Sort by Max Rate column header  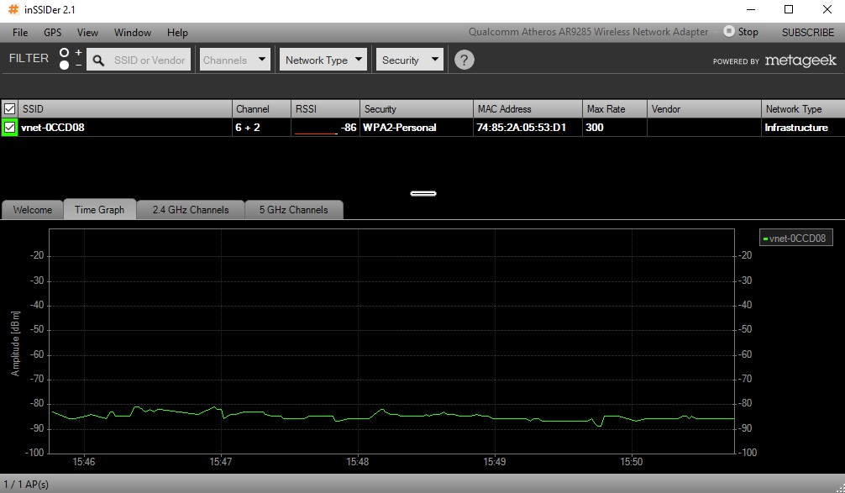614,109
